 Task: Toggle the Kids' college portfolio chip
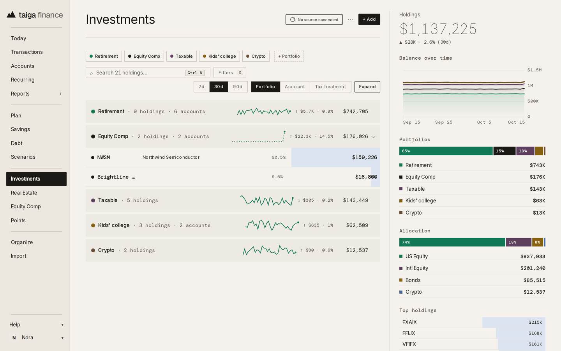[x=219, y=56]
